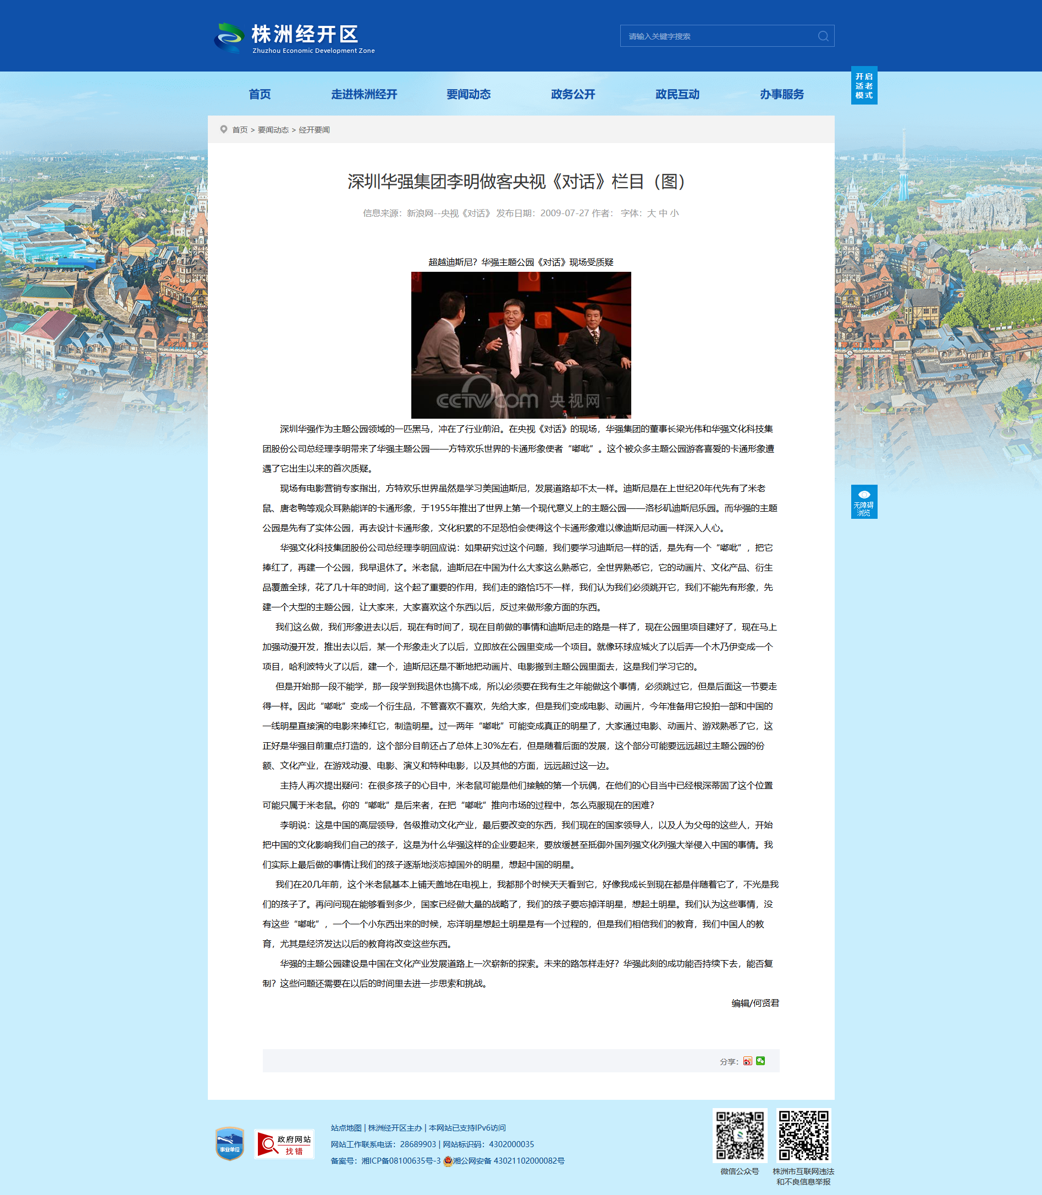Click the 事业单位 shield badge
The height and width of the screenshot is (1195, 1042).
click(x=229, y=1143)
